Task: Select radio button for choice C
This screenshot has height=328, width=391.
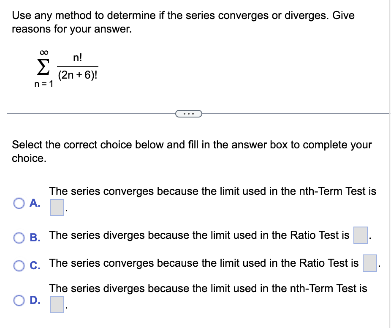Action: [19, 266]
